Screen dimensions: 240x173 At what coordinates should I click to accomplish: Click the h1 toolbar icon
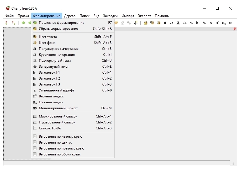(191, 23)
